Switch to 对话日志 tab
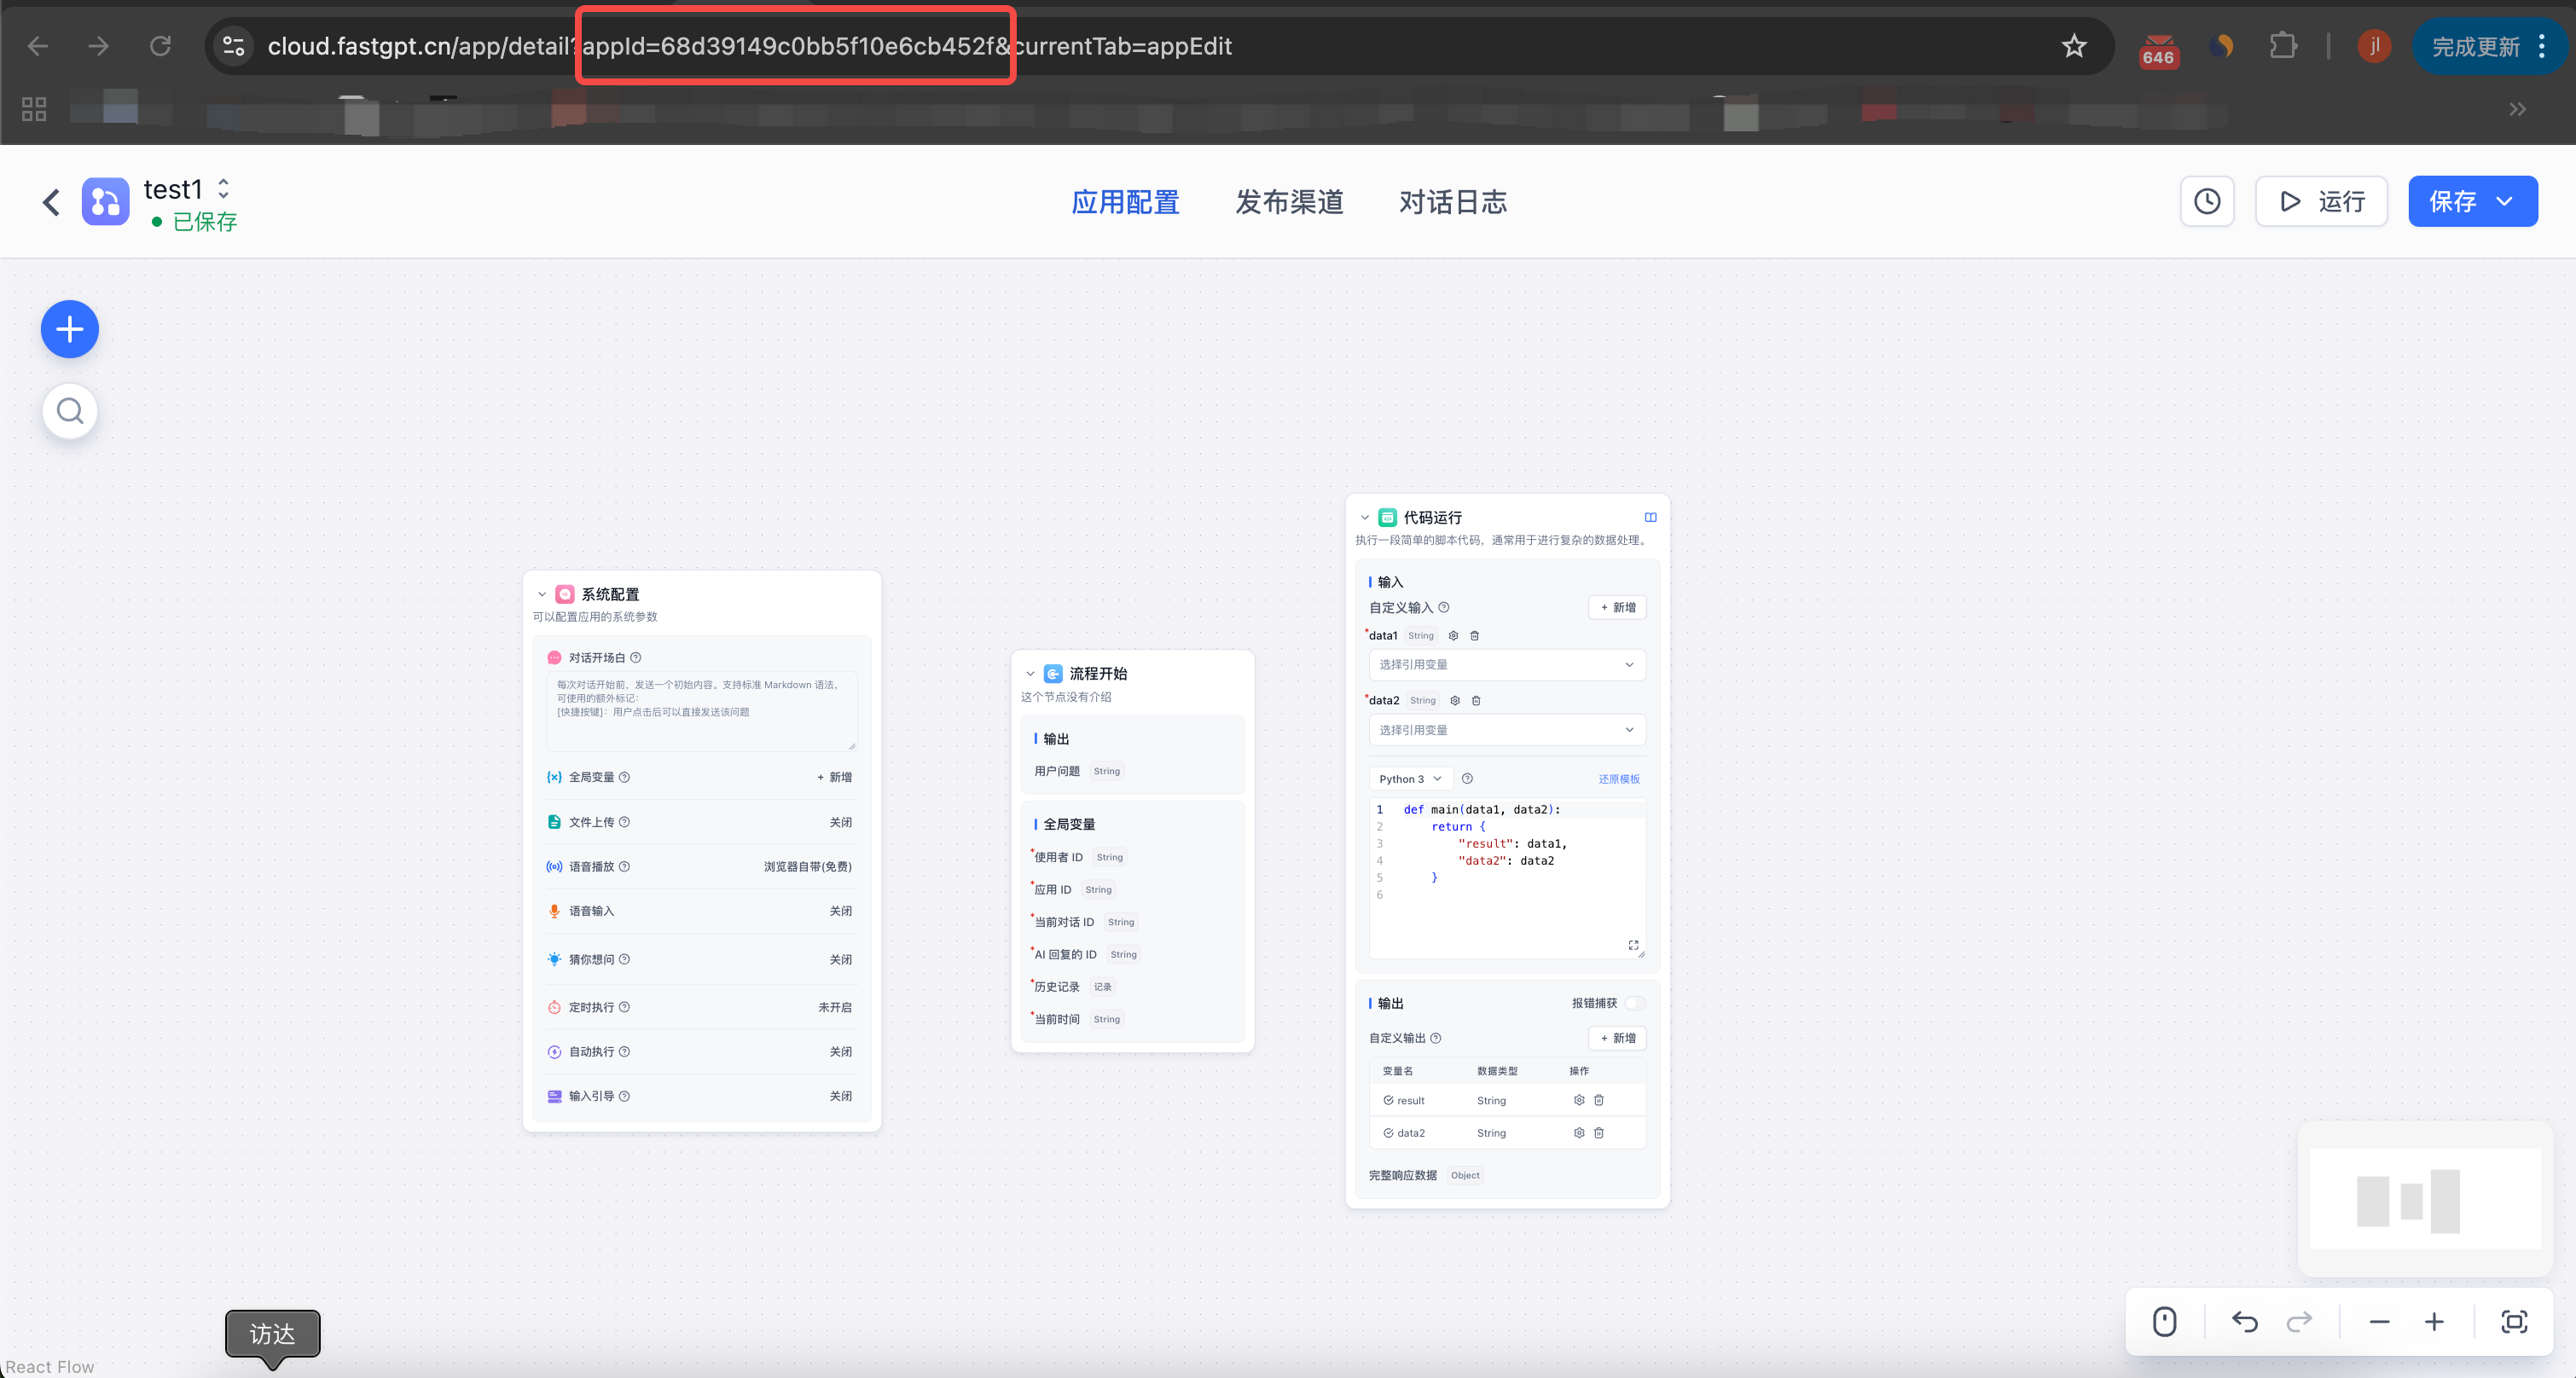 [x=1452, y=202]
